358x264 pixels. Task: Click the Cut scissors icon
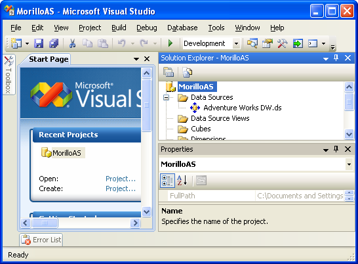[72, 43]
